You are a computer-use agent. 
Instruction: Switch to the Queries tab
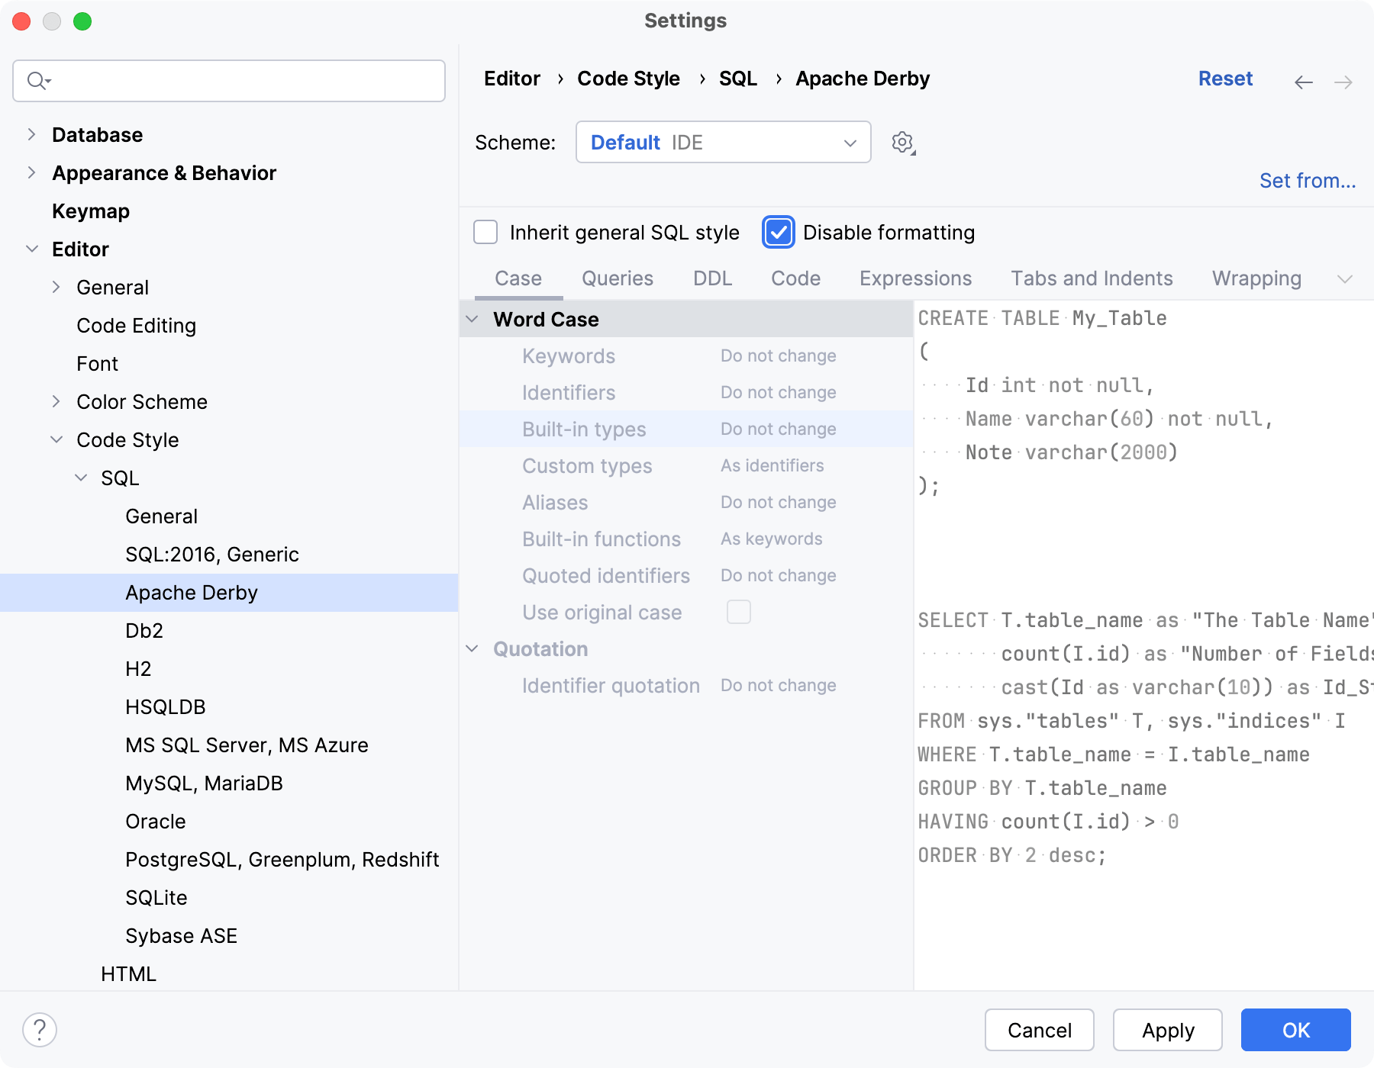[618, 278]
